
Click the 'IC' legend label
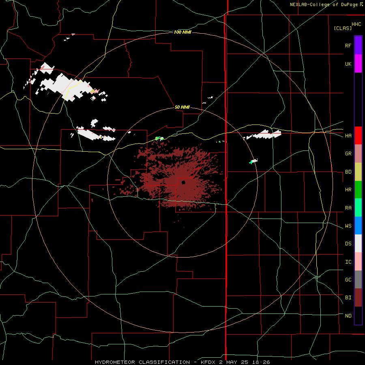348,262
